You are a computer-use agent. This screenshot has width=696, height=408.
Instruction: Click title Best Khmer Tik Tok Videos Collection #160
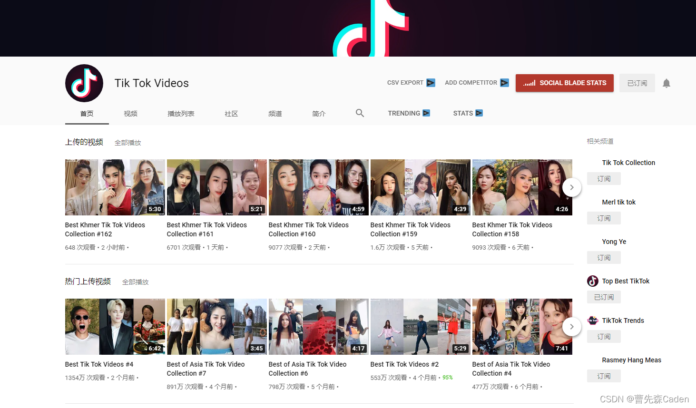tap(309, 230)
